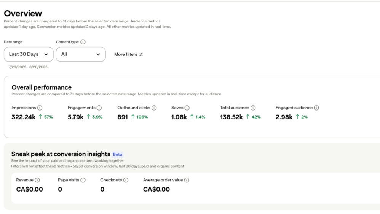Open the Checkouts info icon
Image resolution: width=380 pixels, height=214 pixels.
126,180
